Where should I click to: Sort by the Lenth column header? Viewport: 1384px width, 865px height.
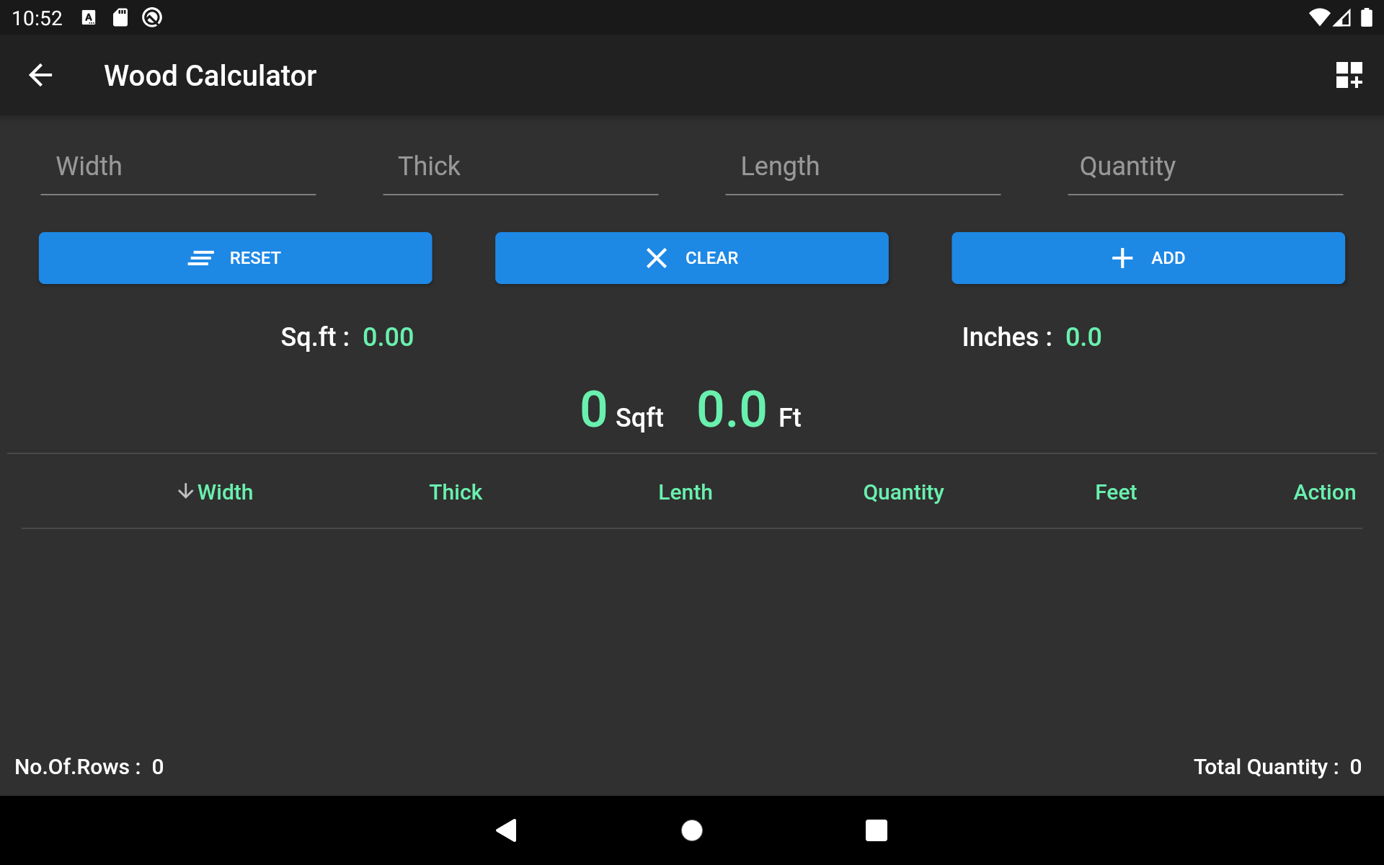click(685, 492)
